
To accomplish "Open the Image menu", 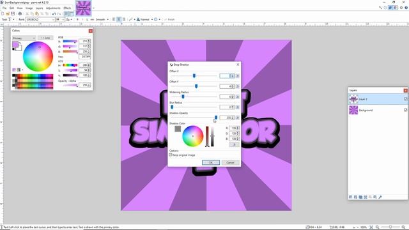I will click(x=29, y=8).
